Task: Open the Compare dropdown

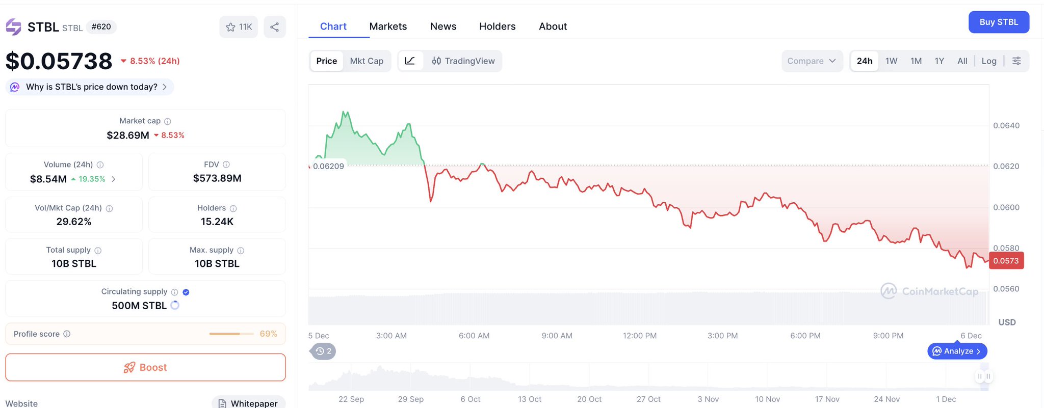Action: click(x=812, y=61)
